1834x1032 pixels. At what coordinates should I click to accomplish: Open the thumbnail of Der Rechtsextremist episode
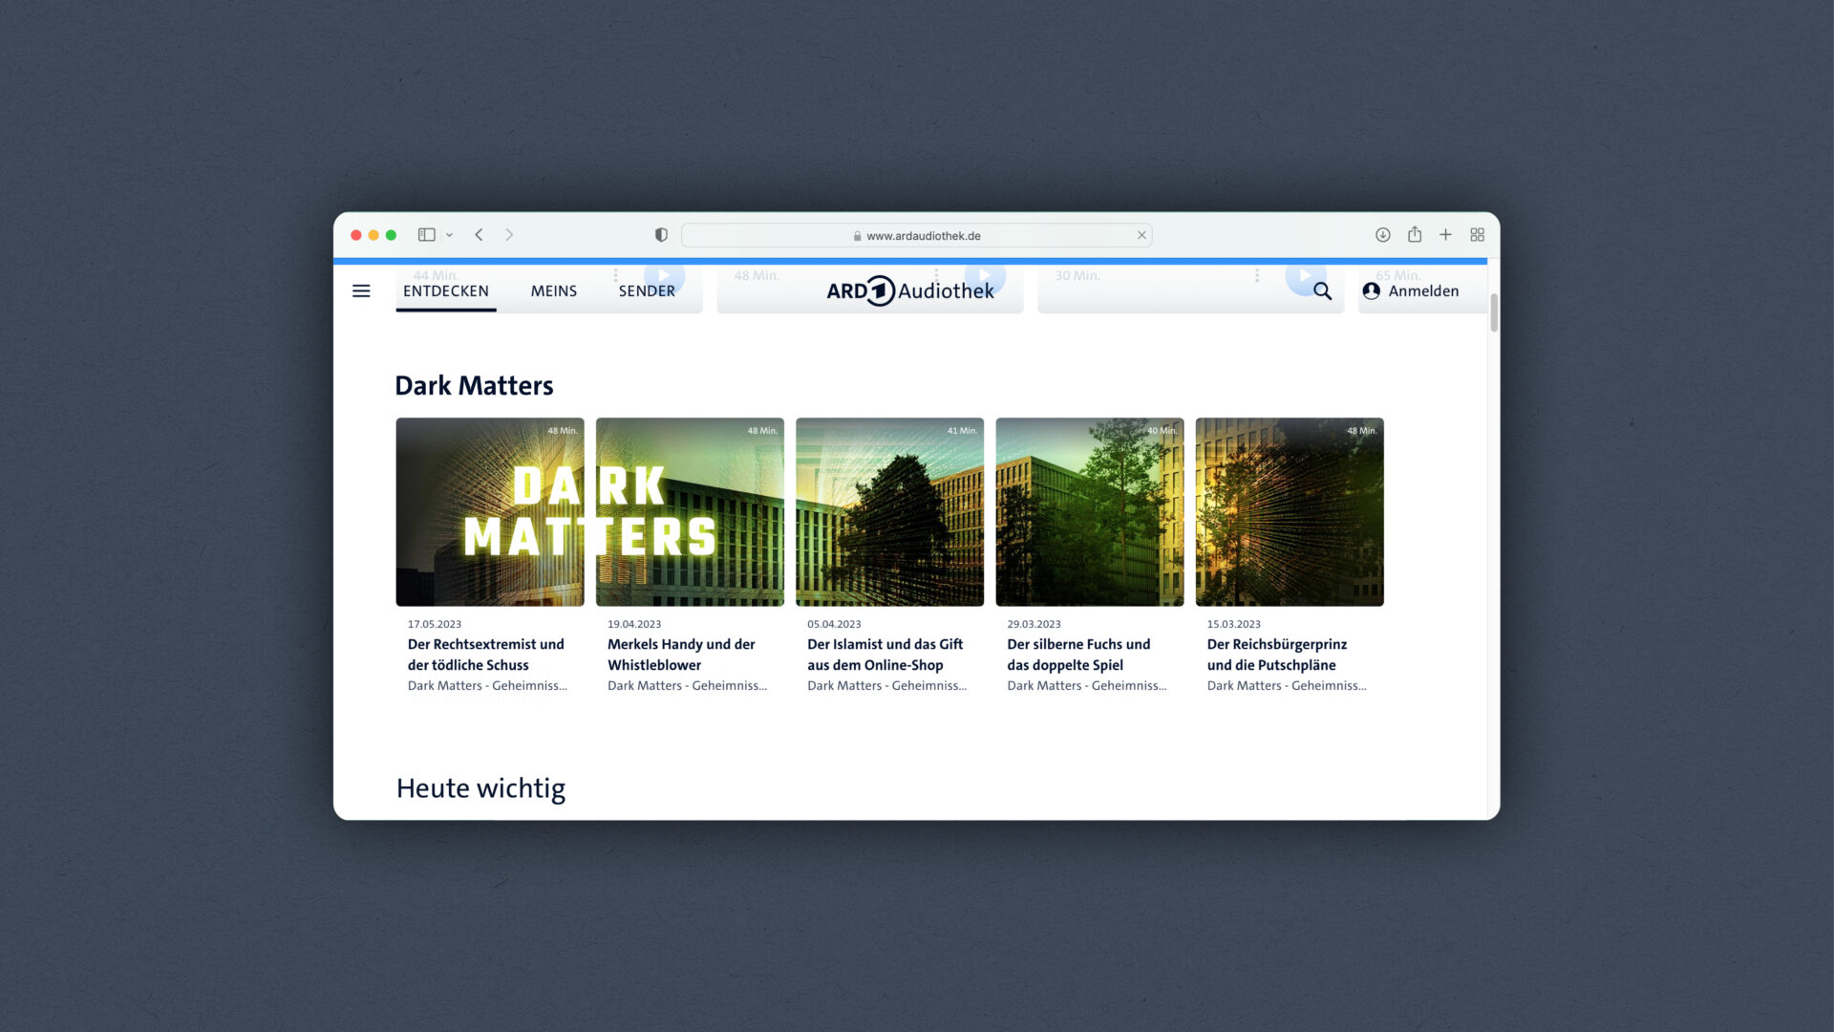(x=490, y=512)
